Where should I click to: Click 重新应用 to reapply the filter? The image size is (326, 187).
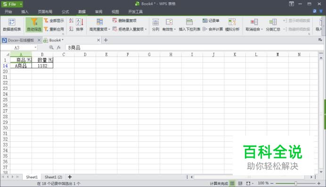click(54, 29)
